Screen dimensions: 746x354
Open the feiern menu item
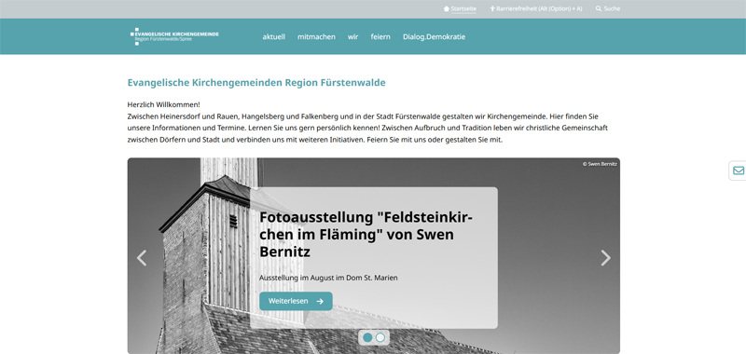[380, 36]
